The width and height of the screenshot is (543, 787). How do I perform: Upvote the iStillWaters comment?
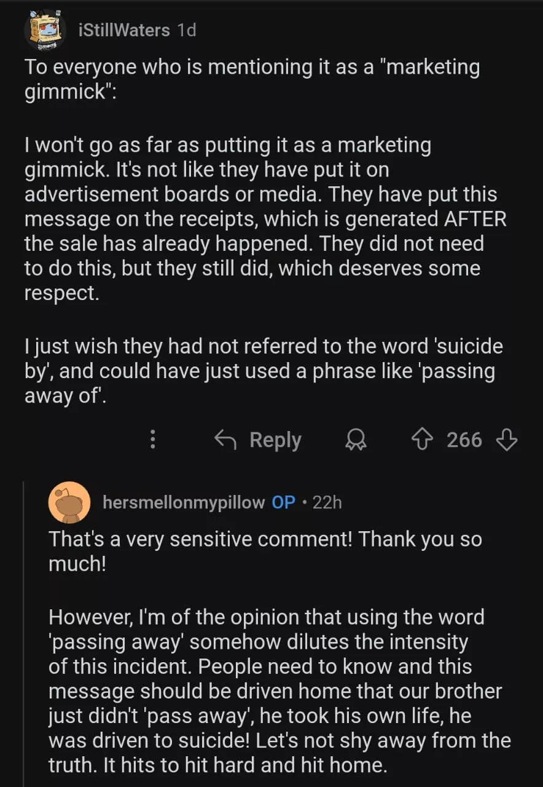(421, 440)
